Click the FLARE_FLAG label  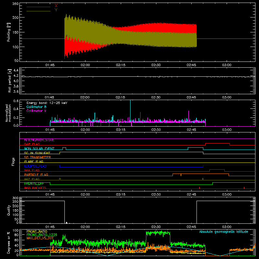(x=34, y=162)
